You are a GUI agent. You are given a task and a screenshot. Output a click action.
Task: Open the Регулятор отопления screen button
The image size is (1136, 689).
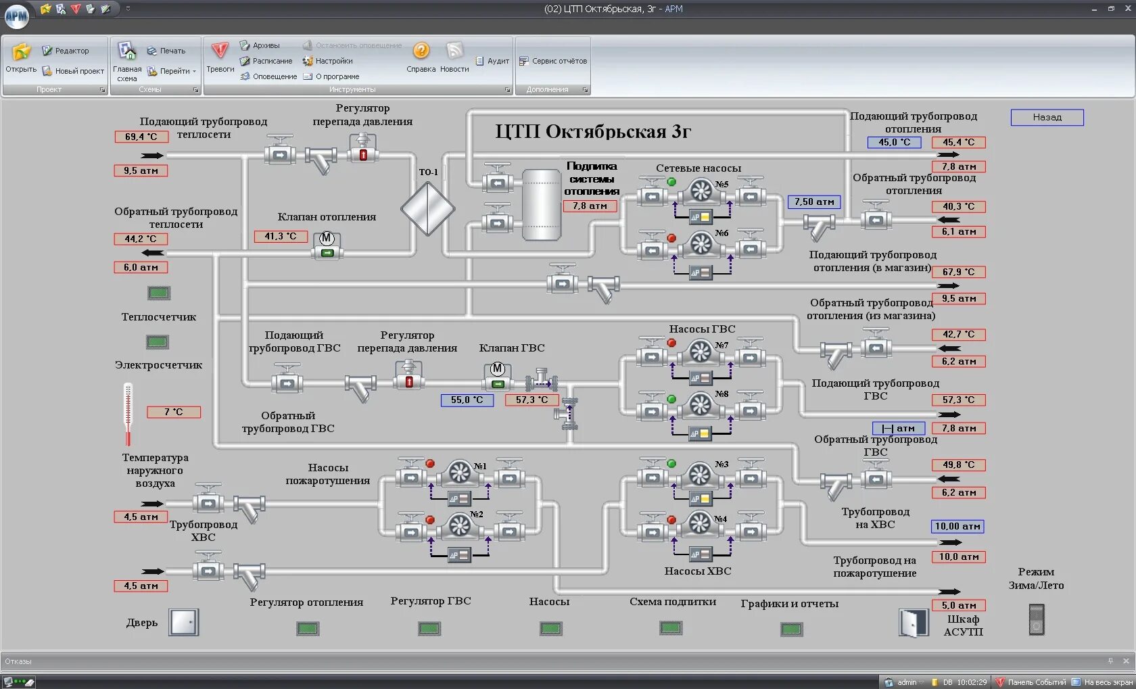(308, 629)
